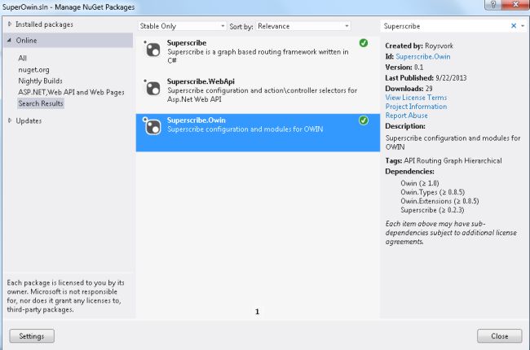Click installed checkmark on Superscribe.Owin row
The image size is (530, 350).
364,120
